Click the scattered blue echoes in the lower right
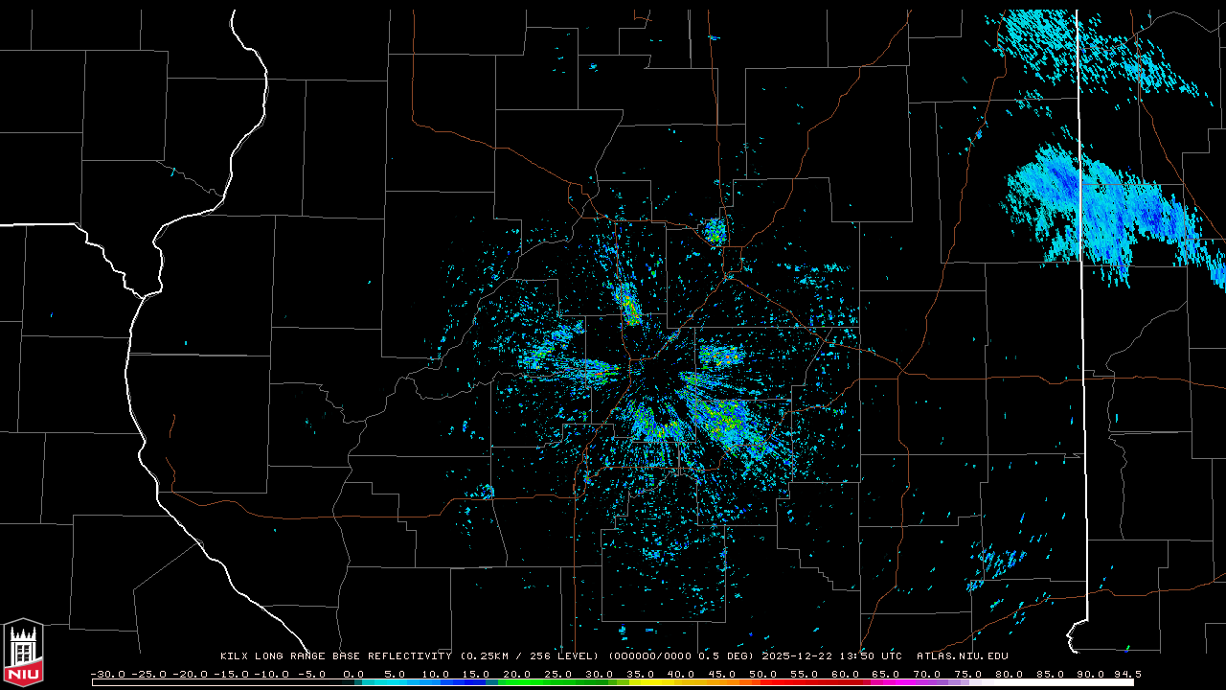The image size is (1226, 690). (x=996, y=565)
